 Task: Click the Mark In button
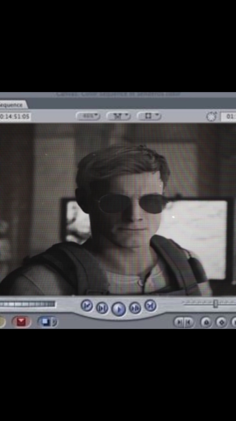point(180,322)
